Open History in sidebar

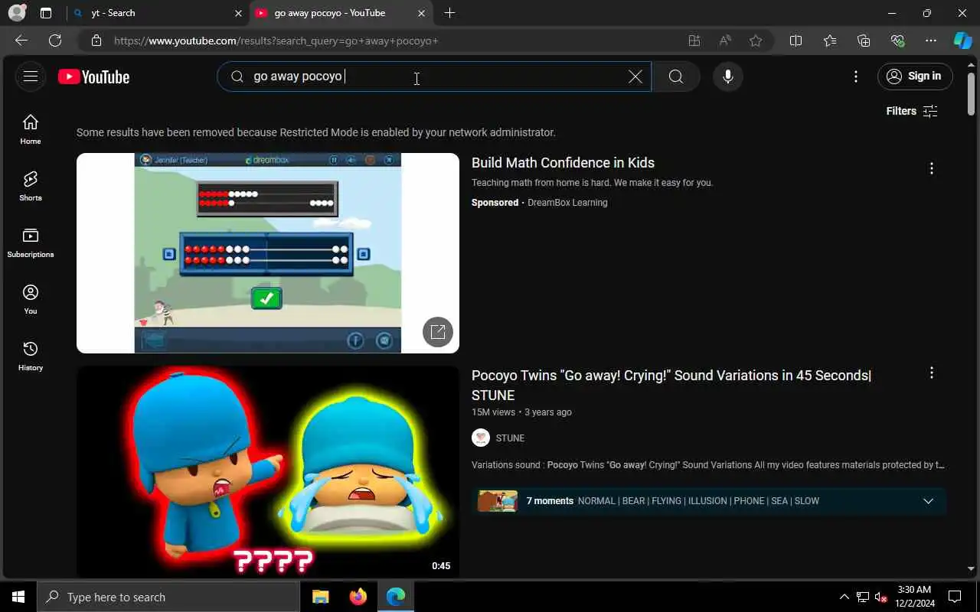[x=31, y=356]
